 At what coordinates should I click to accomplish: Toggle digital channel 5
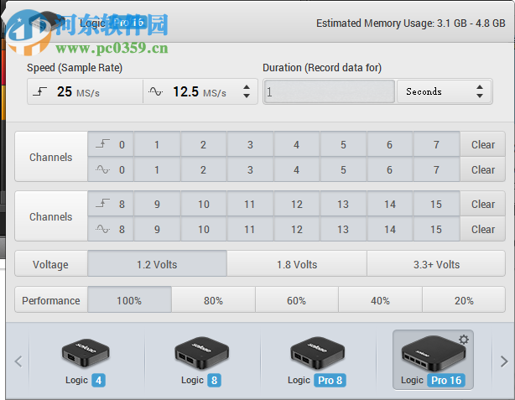[x=343, y=144]
